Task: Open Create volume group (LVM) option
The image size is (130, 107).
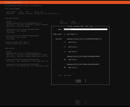Action: 17,44
